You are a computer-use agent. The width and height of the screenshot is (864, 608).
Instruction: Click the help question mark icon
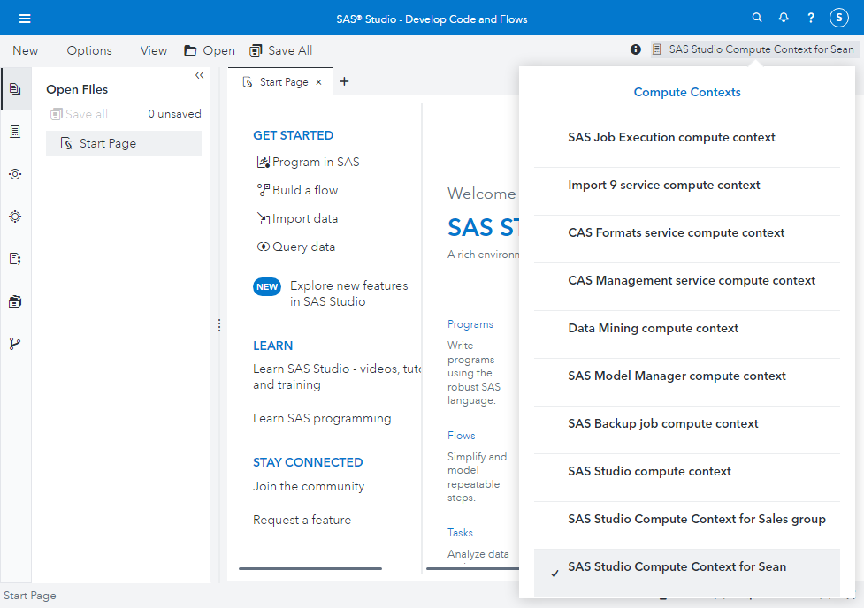(810, 17)
